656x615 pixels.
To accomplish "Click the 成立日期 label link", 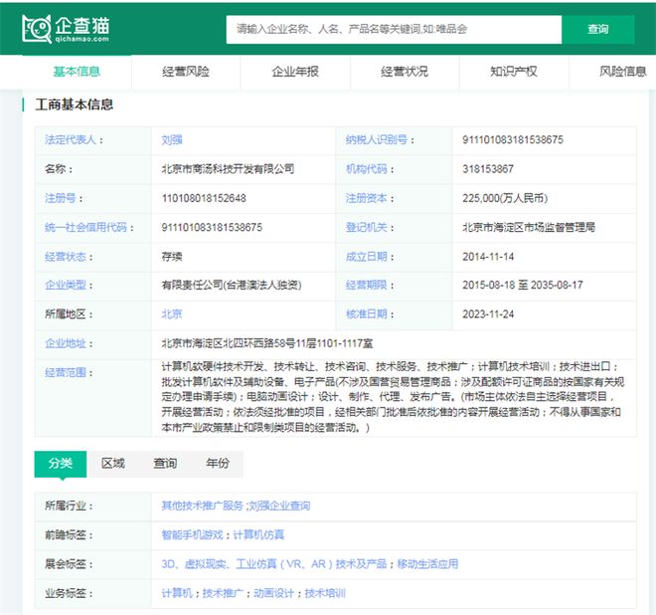I will coord(366,257).
